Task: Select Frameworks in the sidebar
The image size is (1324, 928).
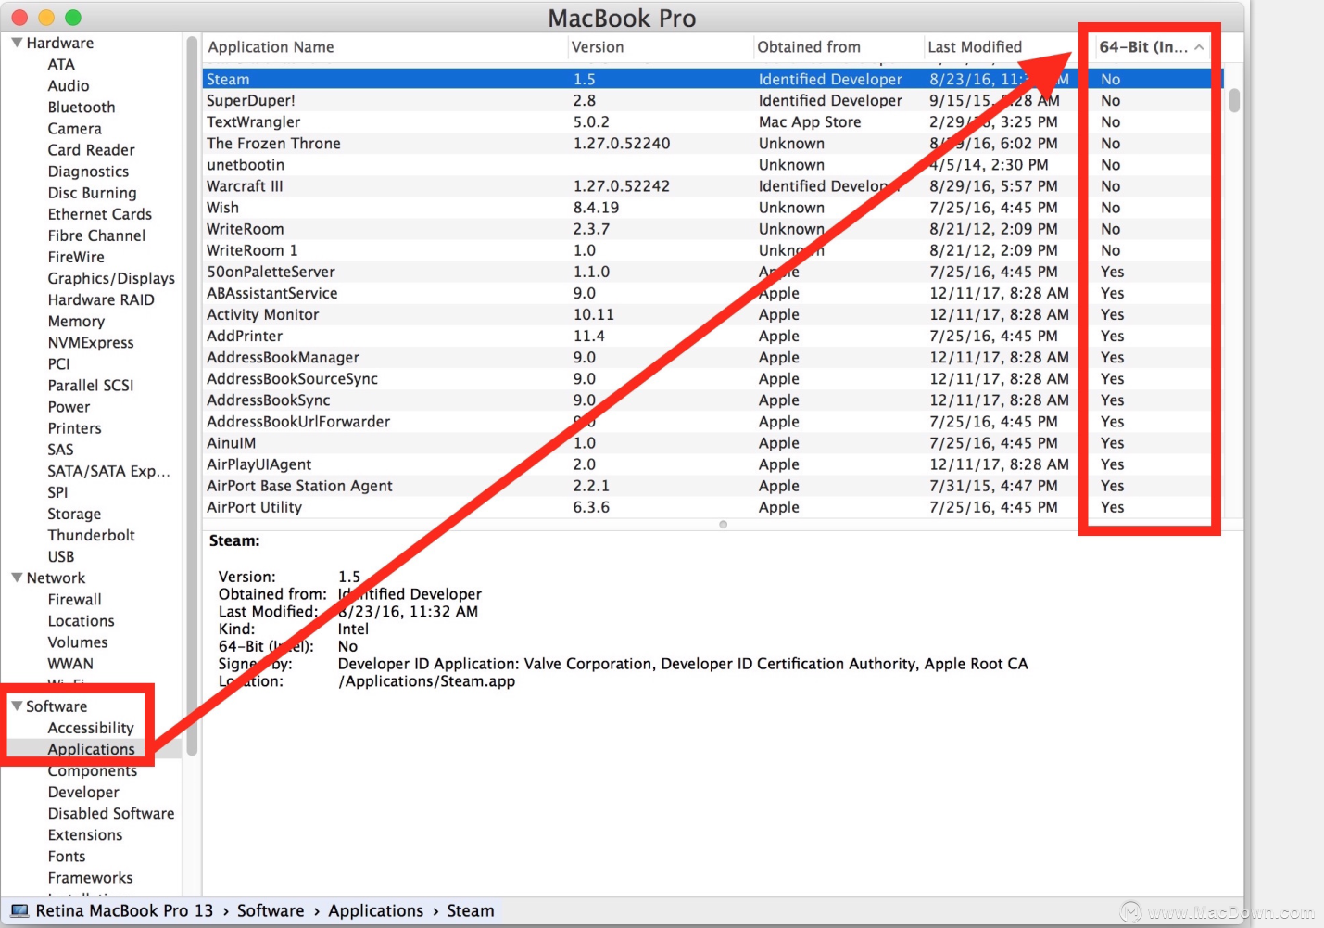Action: tap(90, 877)
